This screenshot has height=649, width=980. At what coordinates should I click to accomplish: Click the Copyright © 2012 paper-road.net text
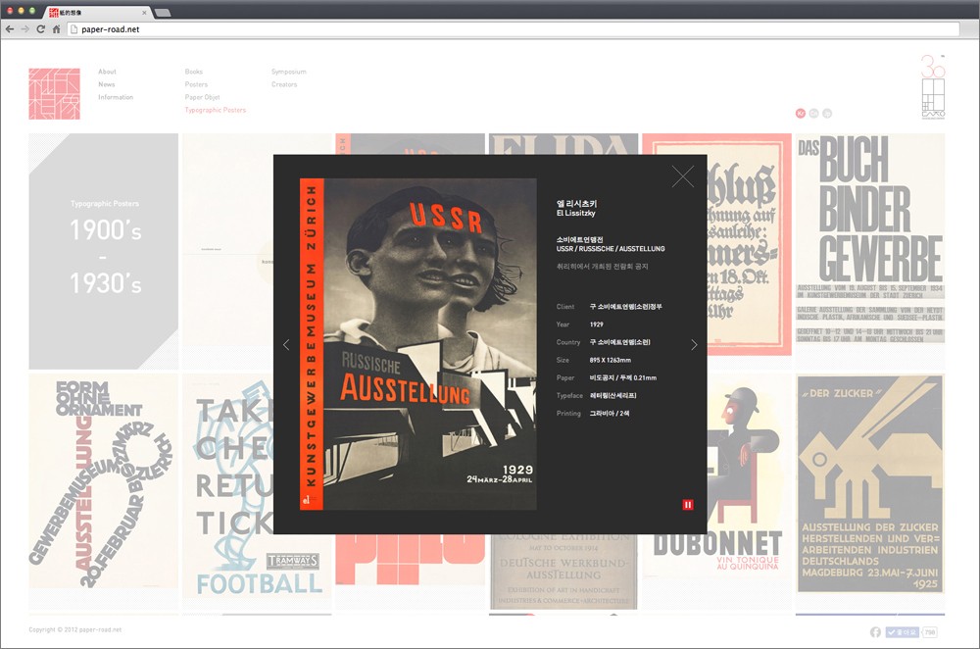[x=75, y=629]
